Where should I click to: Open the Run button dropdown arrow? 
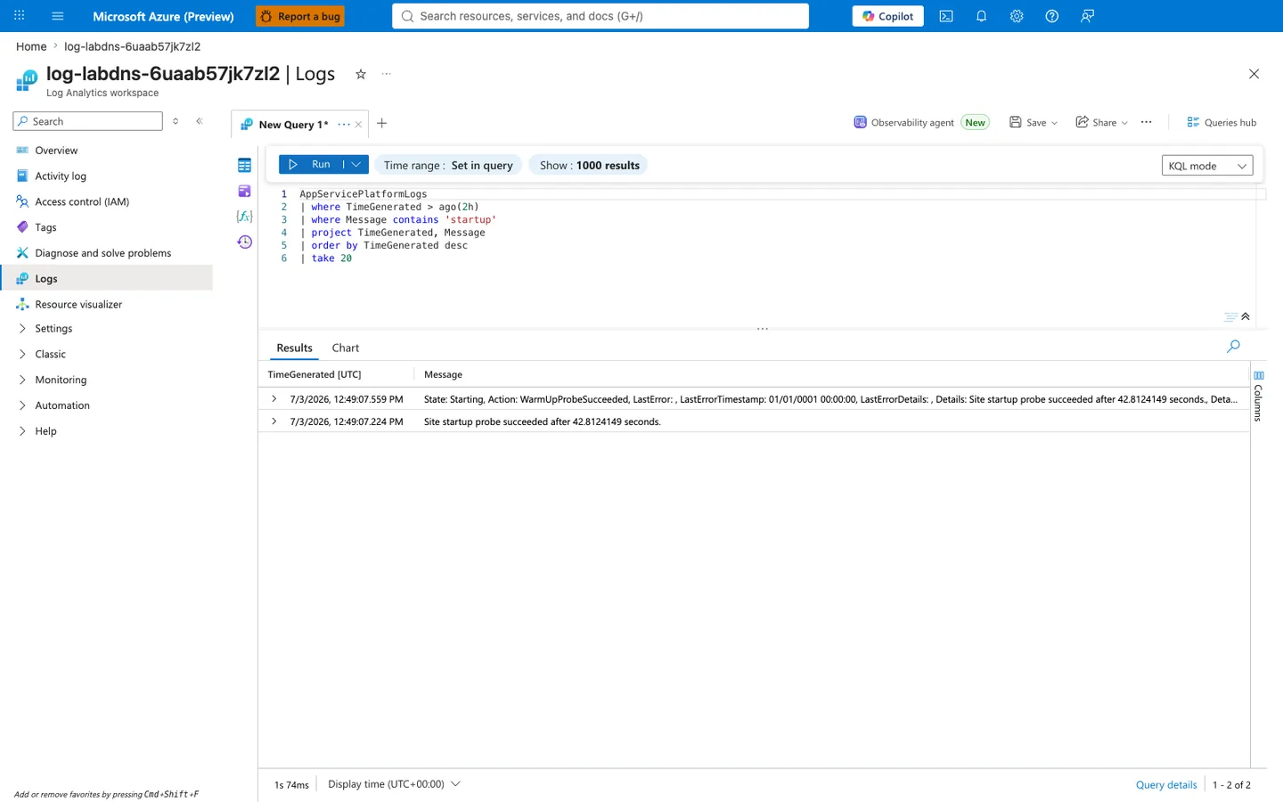click(x=356, y=165)
